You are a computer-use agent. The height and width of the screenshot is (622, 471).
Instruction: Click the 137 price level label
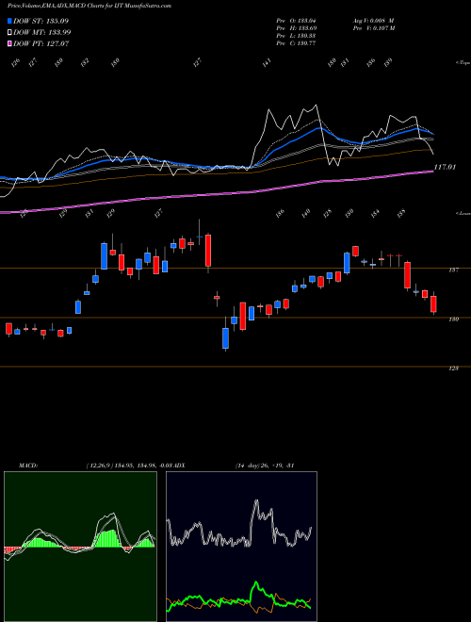453,270
